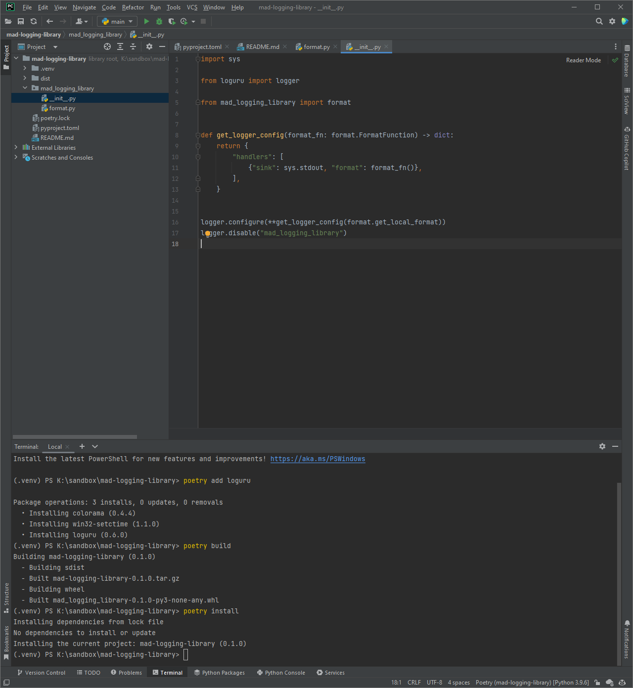633x688 pixels.
Task: Open the Refactor menu
Action: 133,7
